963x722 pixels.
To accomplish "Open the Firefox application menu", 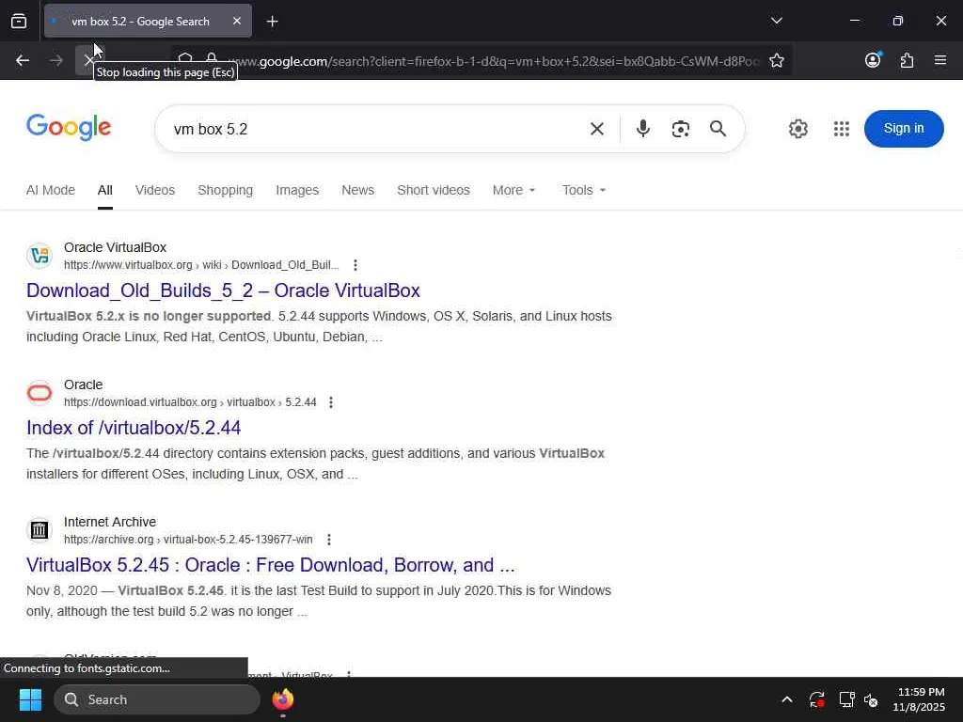I will pos(939,60).
